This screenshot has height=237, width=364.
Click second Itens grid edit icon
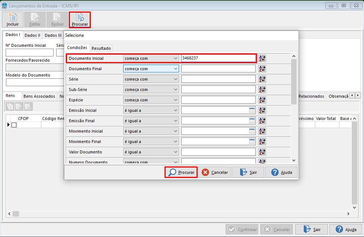tap(19, 107)
